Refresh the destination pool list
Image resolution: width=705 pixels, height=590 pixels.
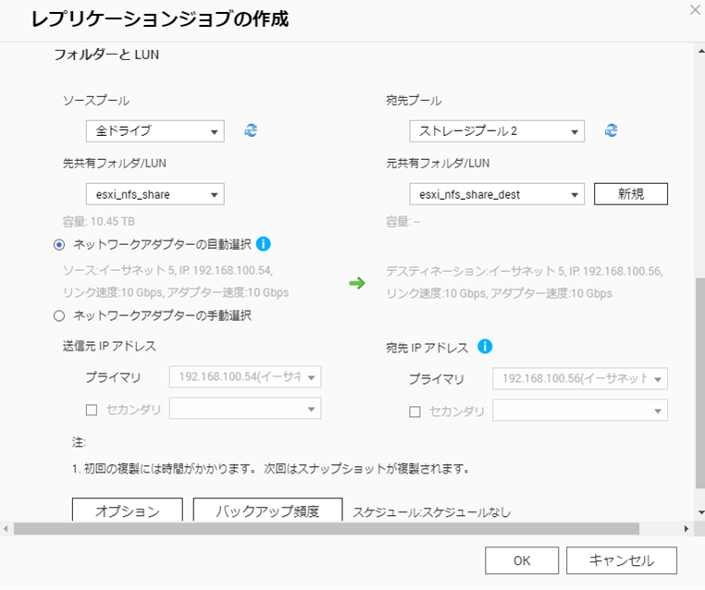click(x=611, y=130)
